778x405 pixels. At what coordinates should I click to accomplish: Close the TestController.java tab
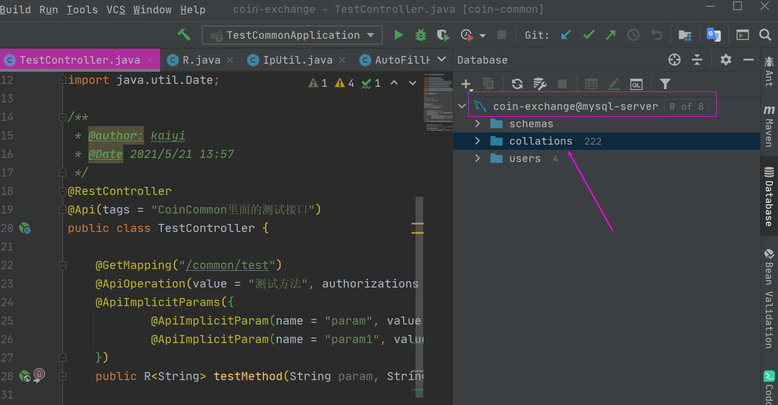(150, 60)
